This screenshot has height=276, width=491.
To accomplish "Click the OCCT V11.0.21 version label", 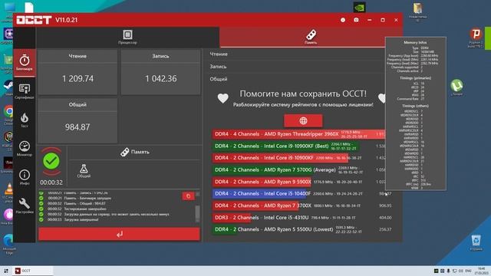I will click(67, 20).
